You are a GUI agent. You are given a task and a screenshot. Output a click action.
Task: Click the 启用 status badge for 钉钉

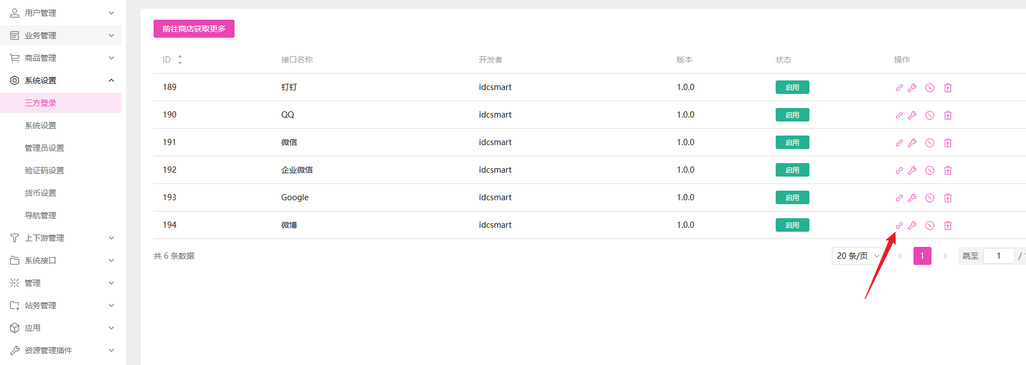[792, 88]
